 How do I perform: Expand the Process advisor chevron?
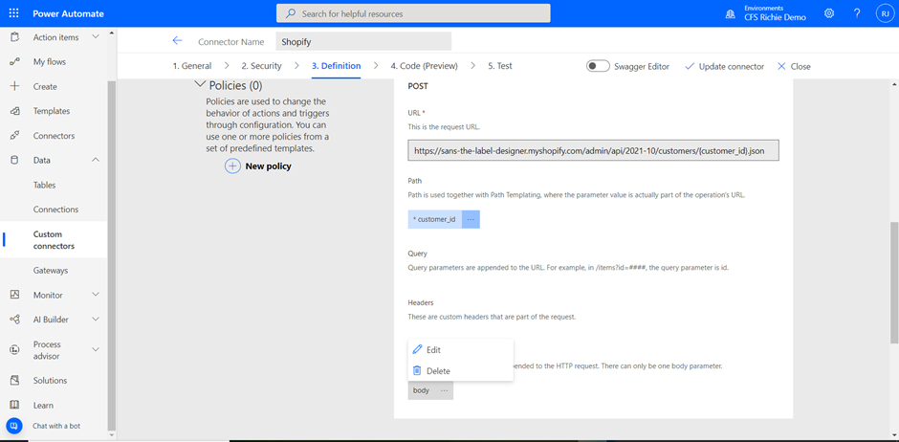click(96, 350)
